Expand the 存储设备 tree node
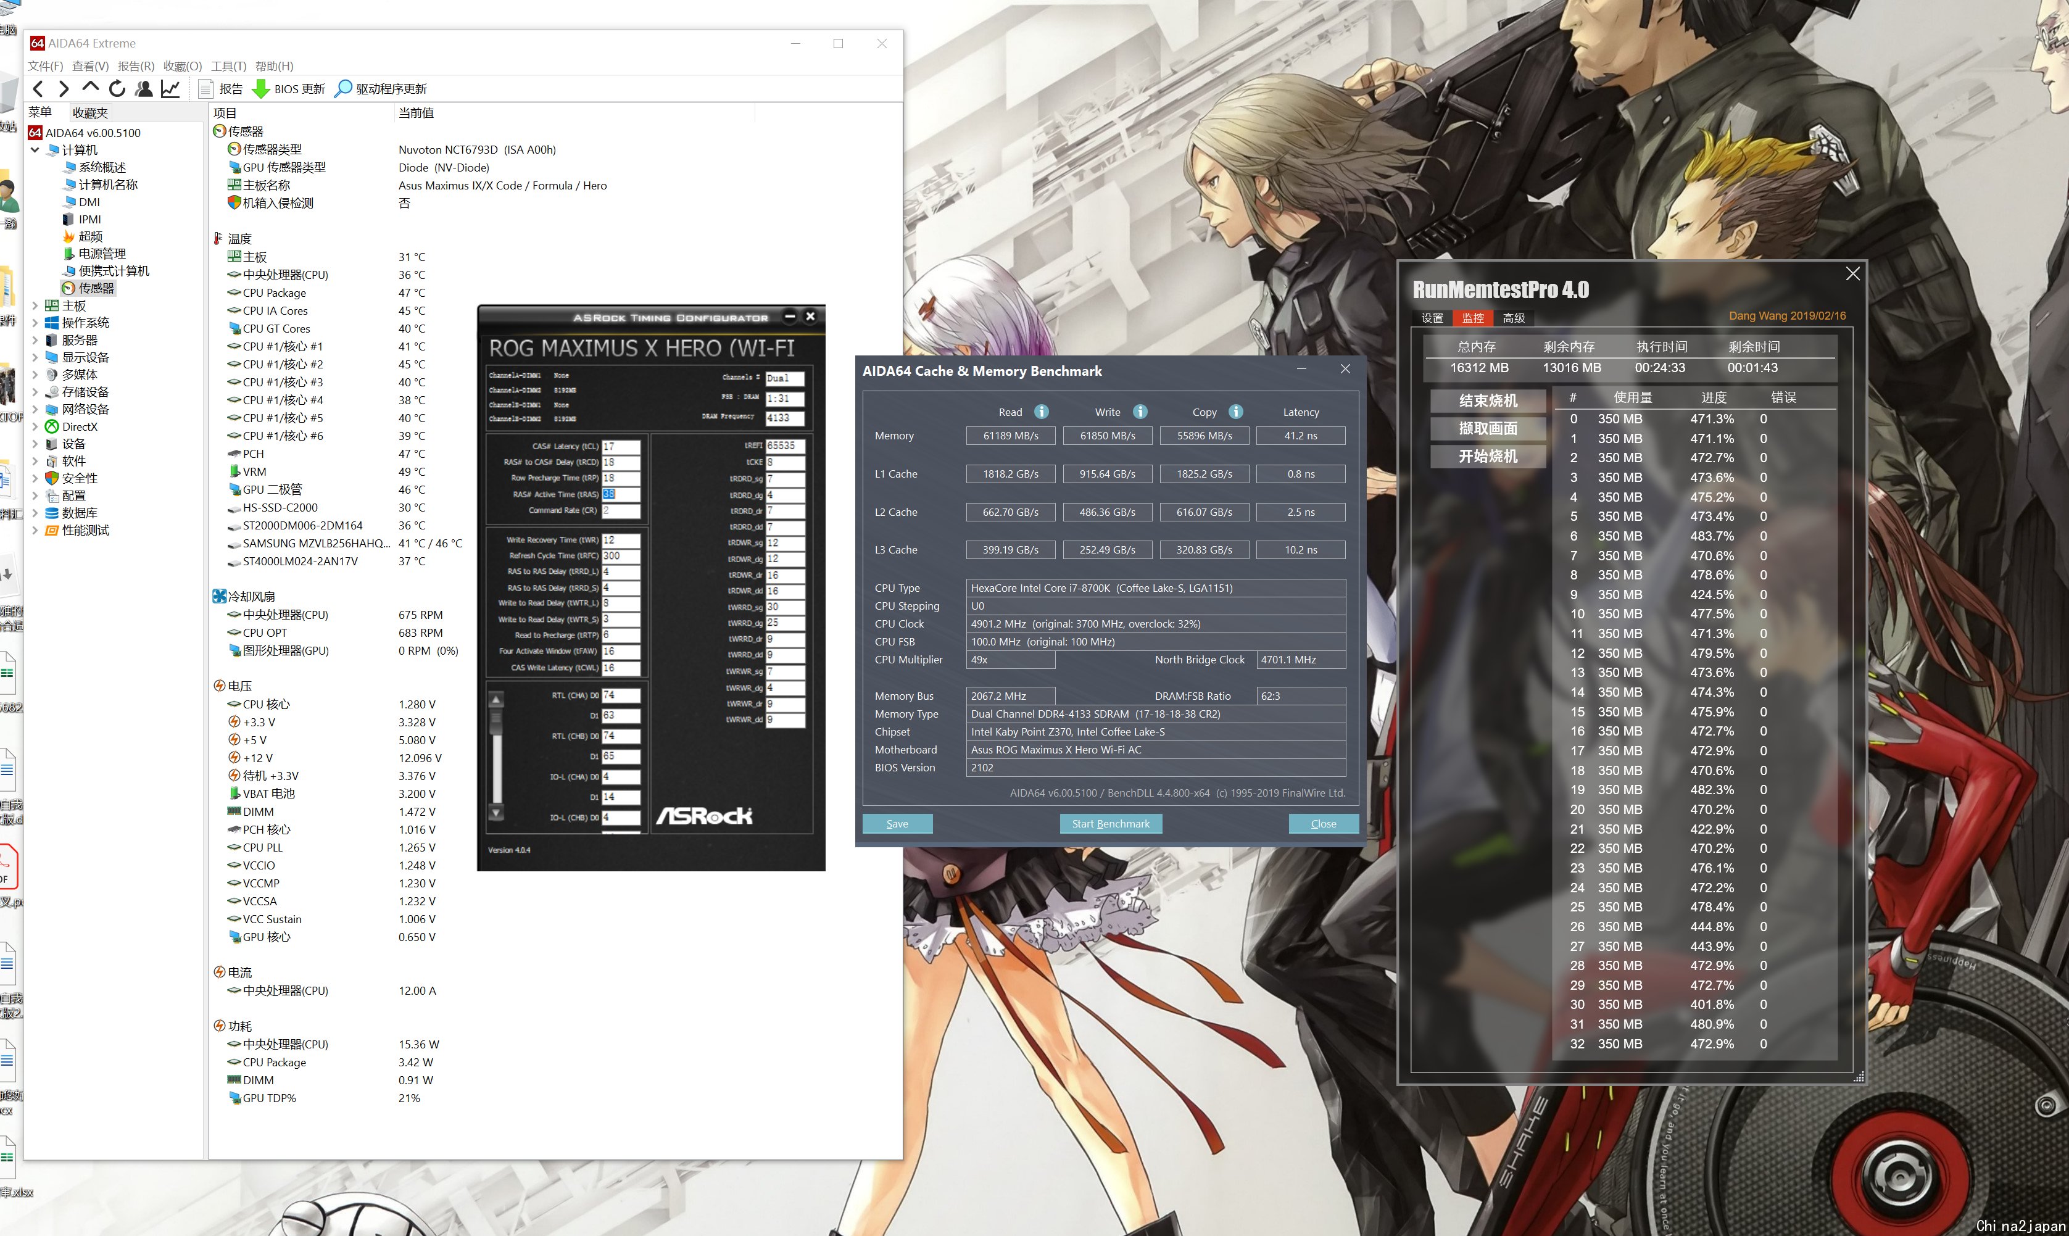Screen dimensions: 2069x1236 (35, 391)
